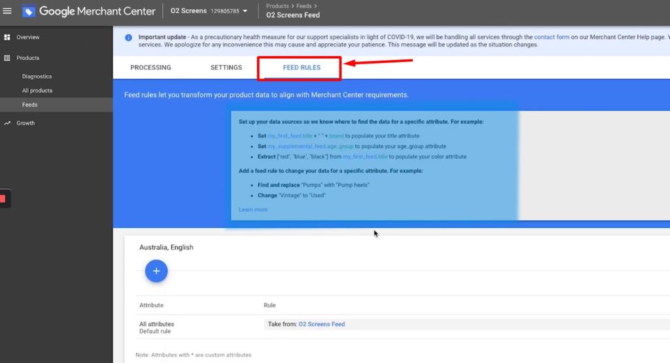Open Growth section in sidebar
The image size is (670, 363).
[x=26, y=123]
